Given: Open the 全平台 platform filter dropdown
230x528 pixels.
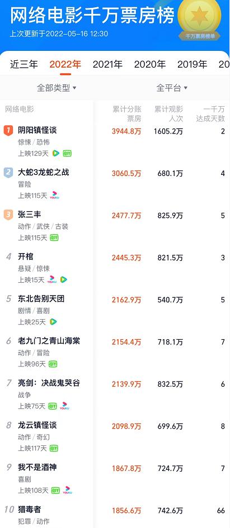Looking at the screenshot, I should [x=172, y=88].
